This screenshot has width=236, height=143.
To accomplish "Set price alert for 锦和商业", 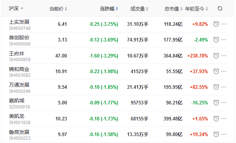I will pyautogui.click(x=216, y=71).
